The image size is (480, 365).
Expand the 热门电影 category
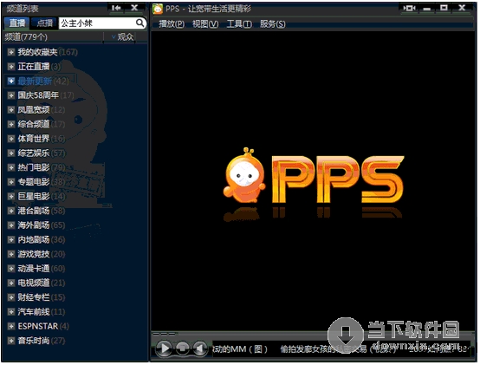tap(11, 167)
